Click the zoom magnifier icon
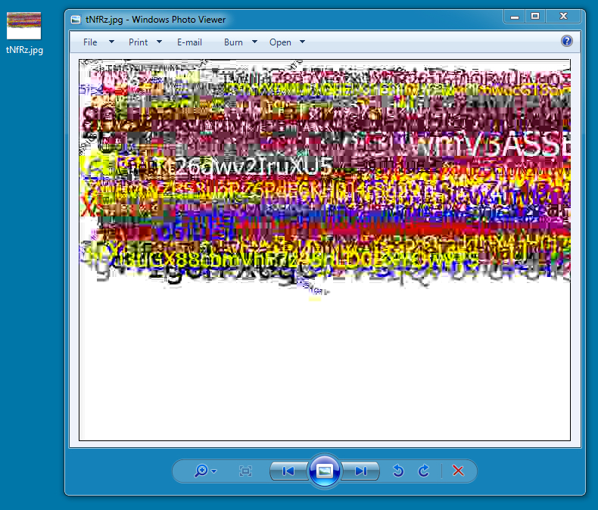The height and width of the screenshot is (510, 598). coord(201,471)
